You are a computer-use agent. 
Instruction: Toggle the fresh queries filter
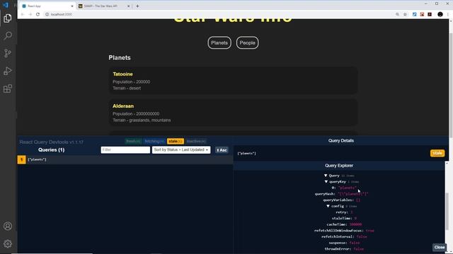pyautogui.click(x=134, y=141)
